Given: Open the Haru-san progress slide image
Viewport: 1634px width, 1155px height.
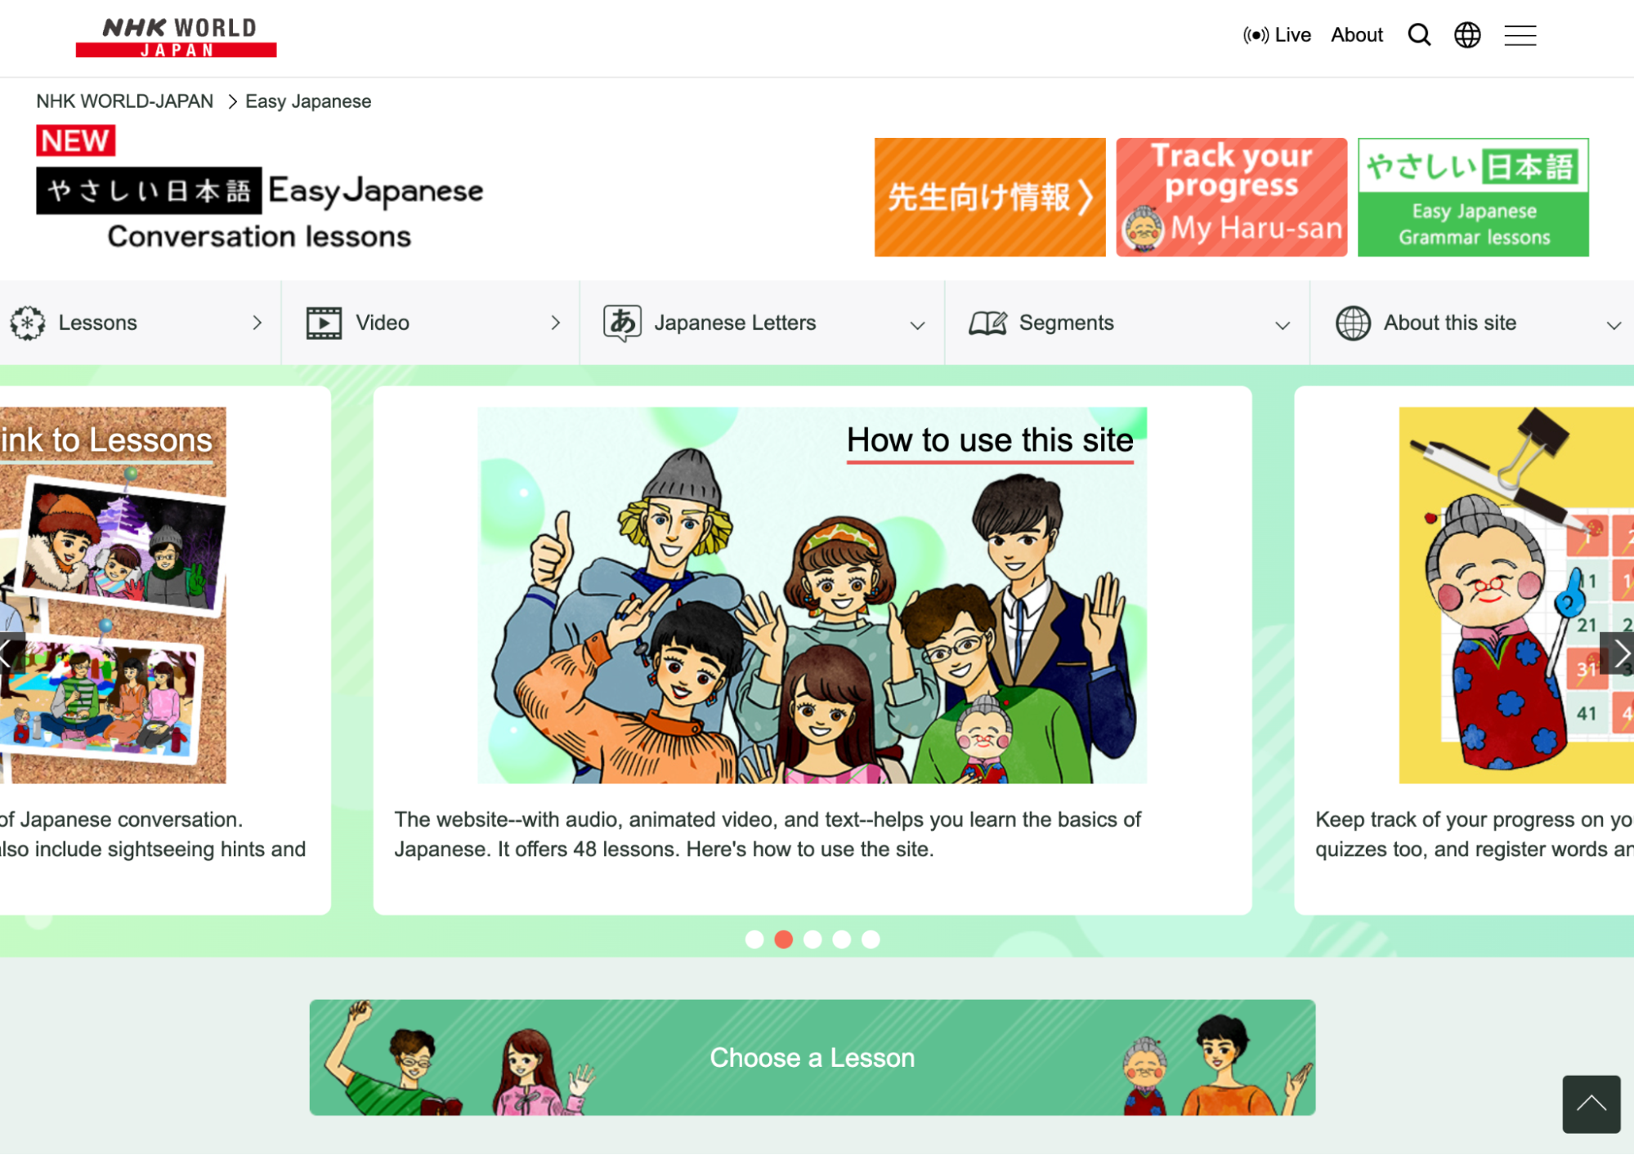Looking at the screenshot, I should pos(1516,595).
